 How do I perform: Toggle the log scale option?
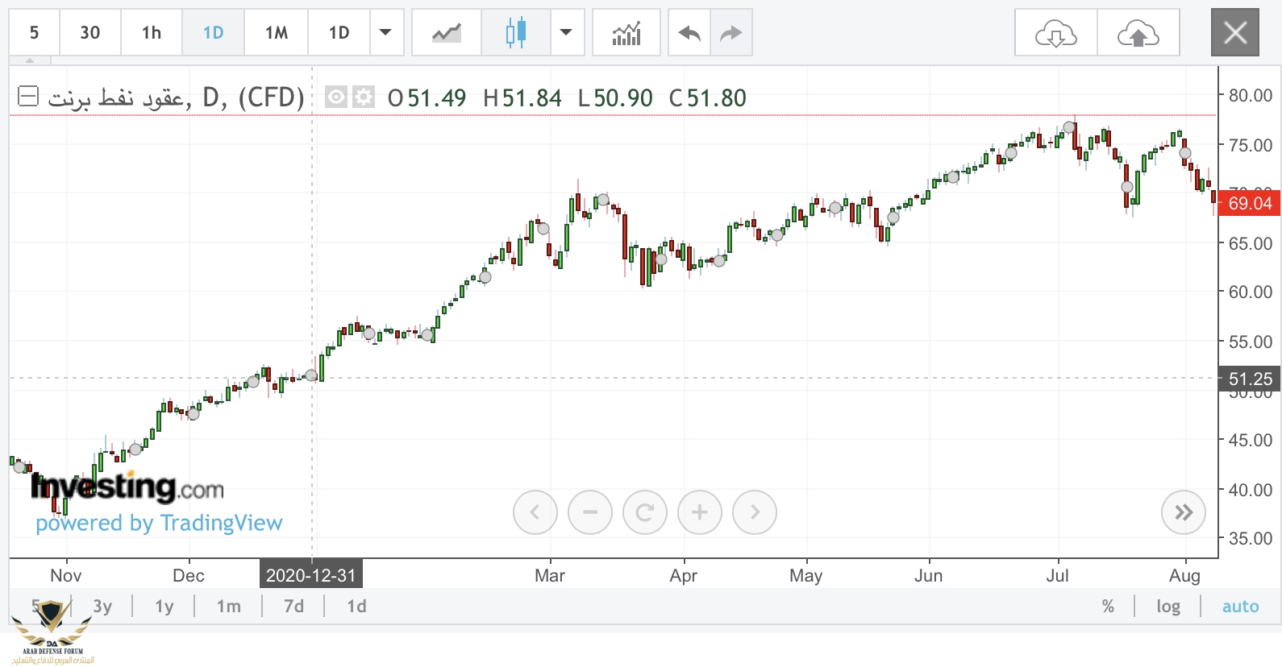(x=1168, y=607)
